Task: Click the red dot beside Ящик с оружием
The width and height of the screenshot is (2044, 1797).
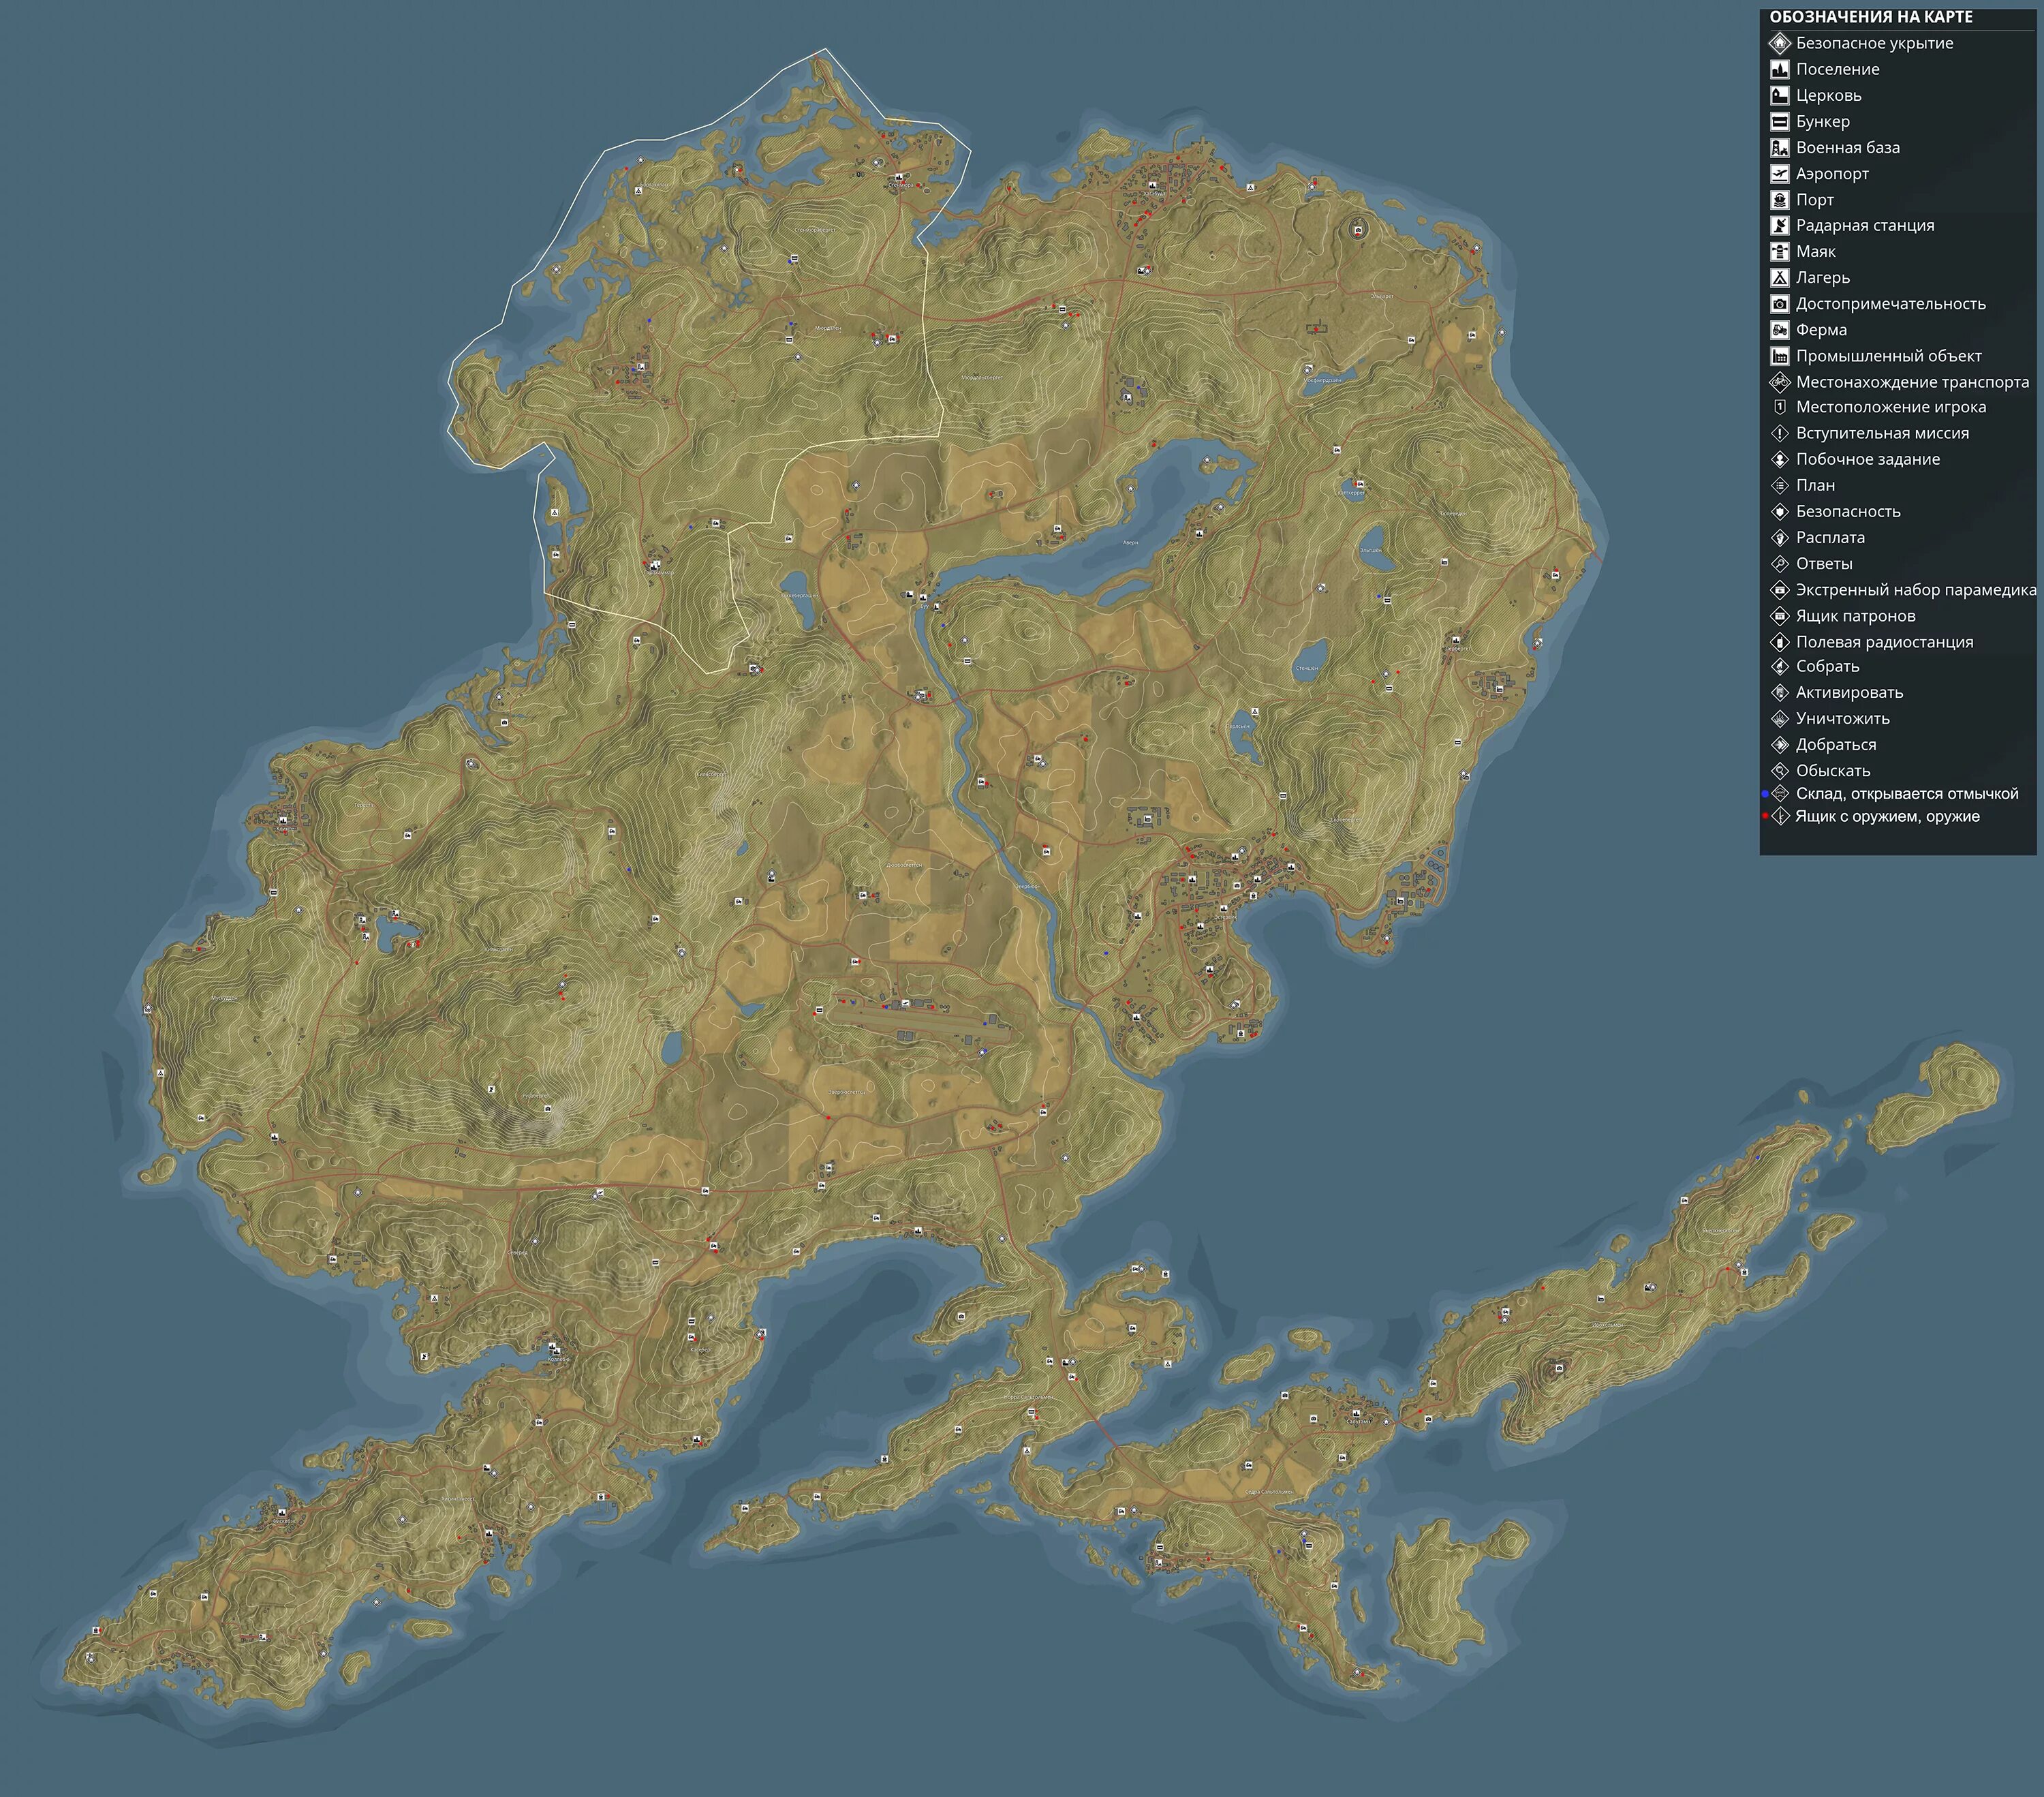Action: click(1765, 817)
